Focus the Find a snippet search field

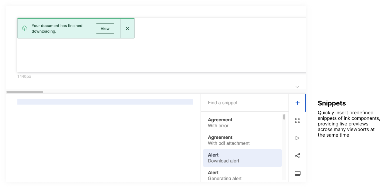click(x=245, y=103)
